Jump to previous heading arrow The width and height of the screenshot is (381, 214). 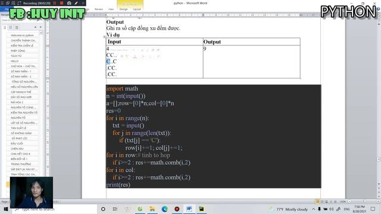pos(36,27)
